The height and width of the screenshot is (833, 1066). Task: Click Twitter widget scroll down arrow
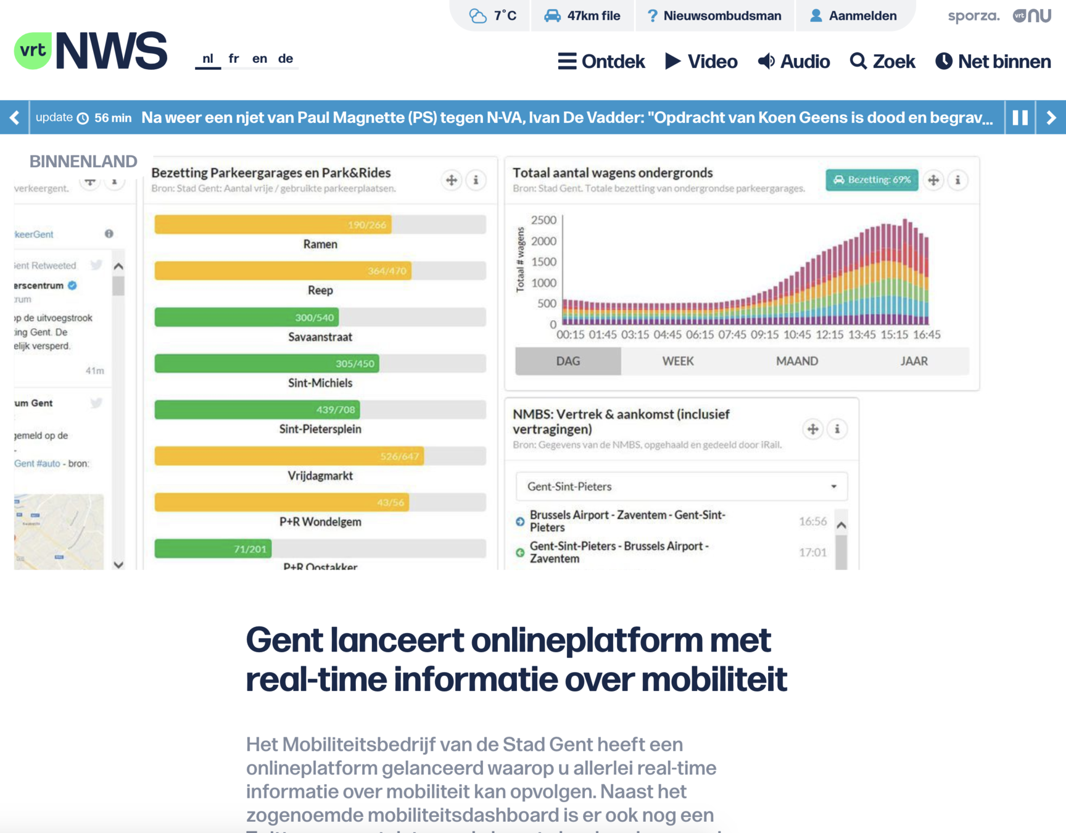click(118, 564)
